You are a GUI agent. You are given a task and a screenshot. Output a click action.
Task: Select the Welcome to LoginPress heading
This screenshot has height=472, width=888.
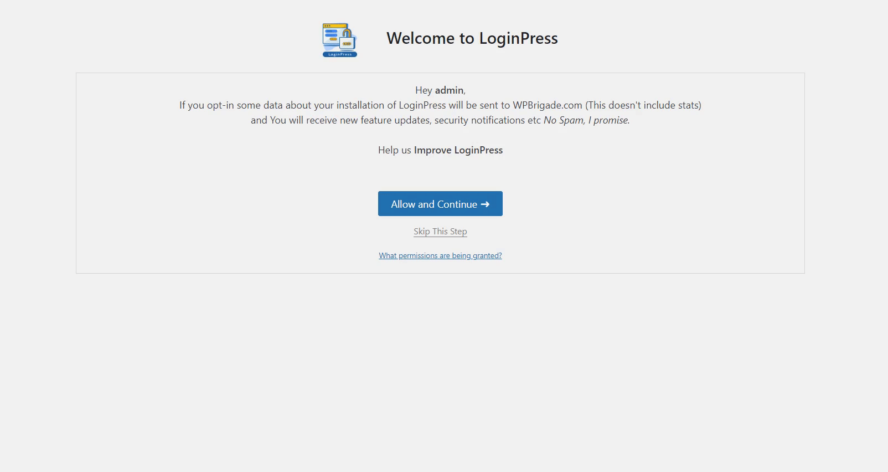(x=472, y=38)
